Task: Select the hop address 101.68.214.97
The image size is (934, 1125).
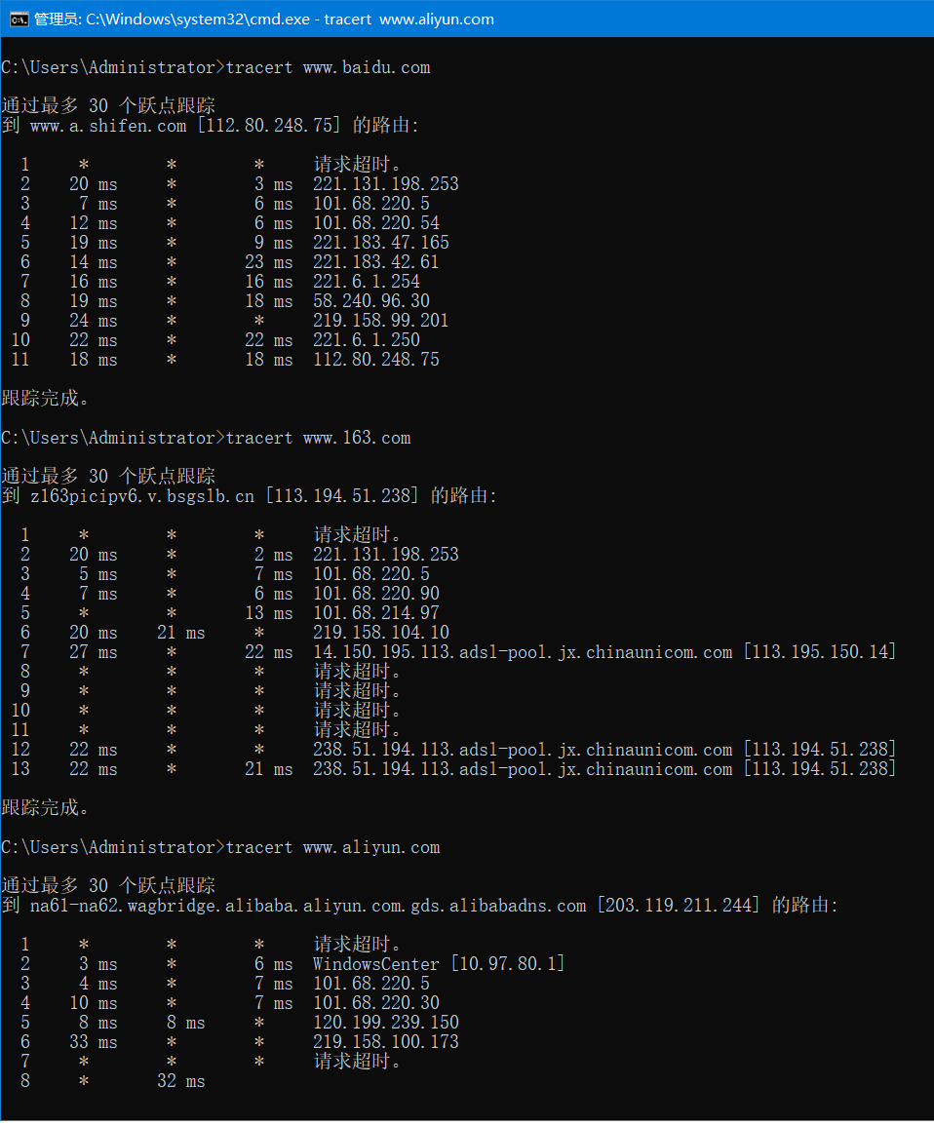Action: point(376,613)
